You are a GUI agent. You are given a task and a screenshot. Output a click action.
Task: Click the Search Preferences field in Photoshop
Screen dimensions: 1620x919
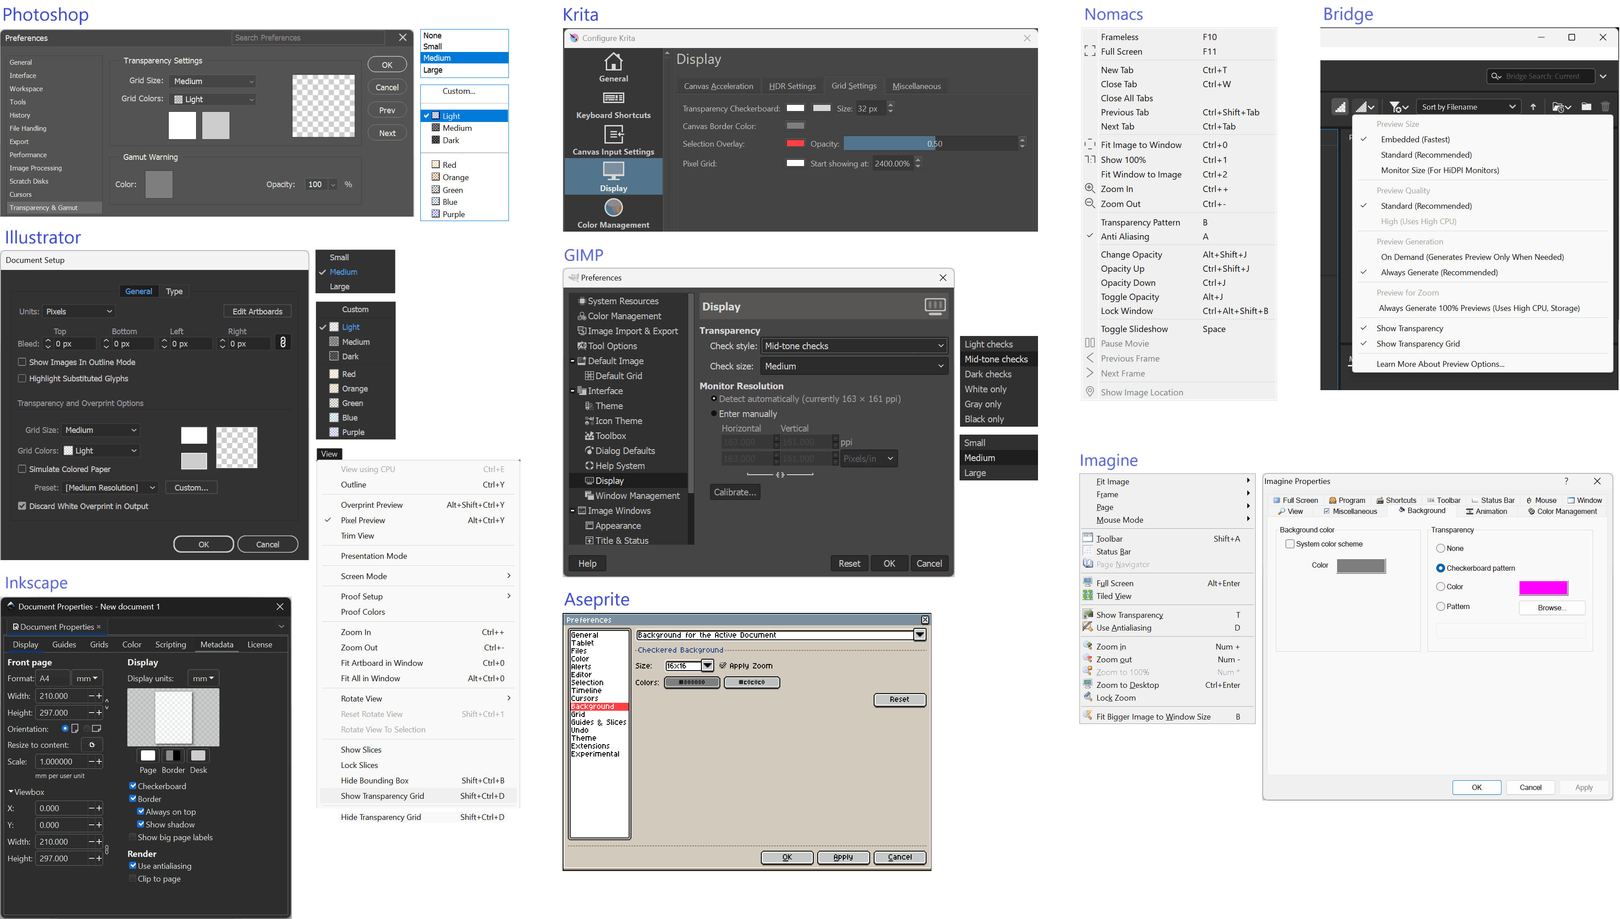(x=308, y=38)
